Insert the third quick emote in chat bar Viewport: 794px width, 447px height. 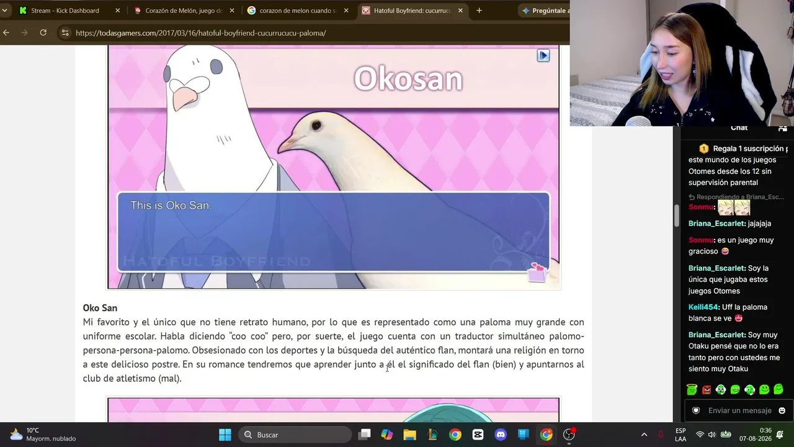click(721, 390)
